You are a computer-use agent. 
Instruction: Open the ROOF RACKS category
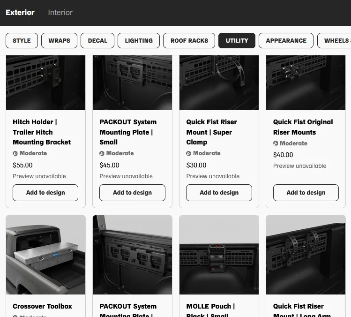click(x=189, y=40)
